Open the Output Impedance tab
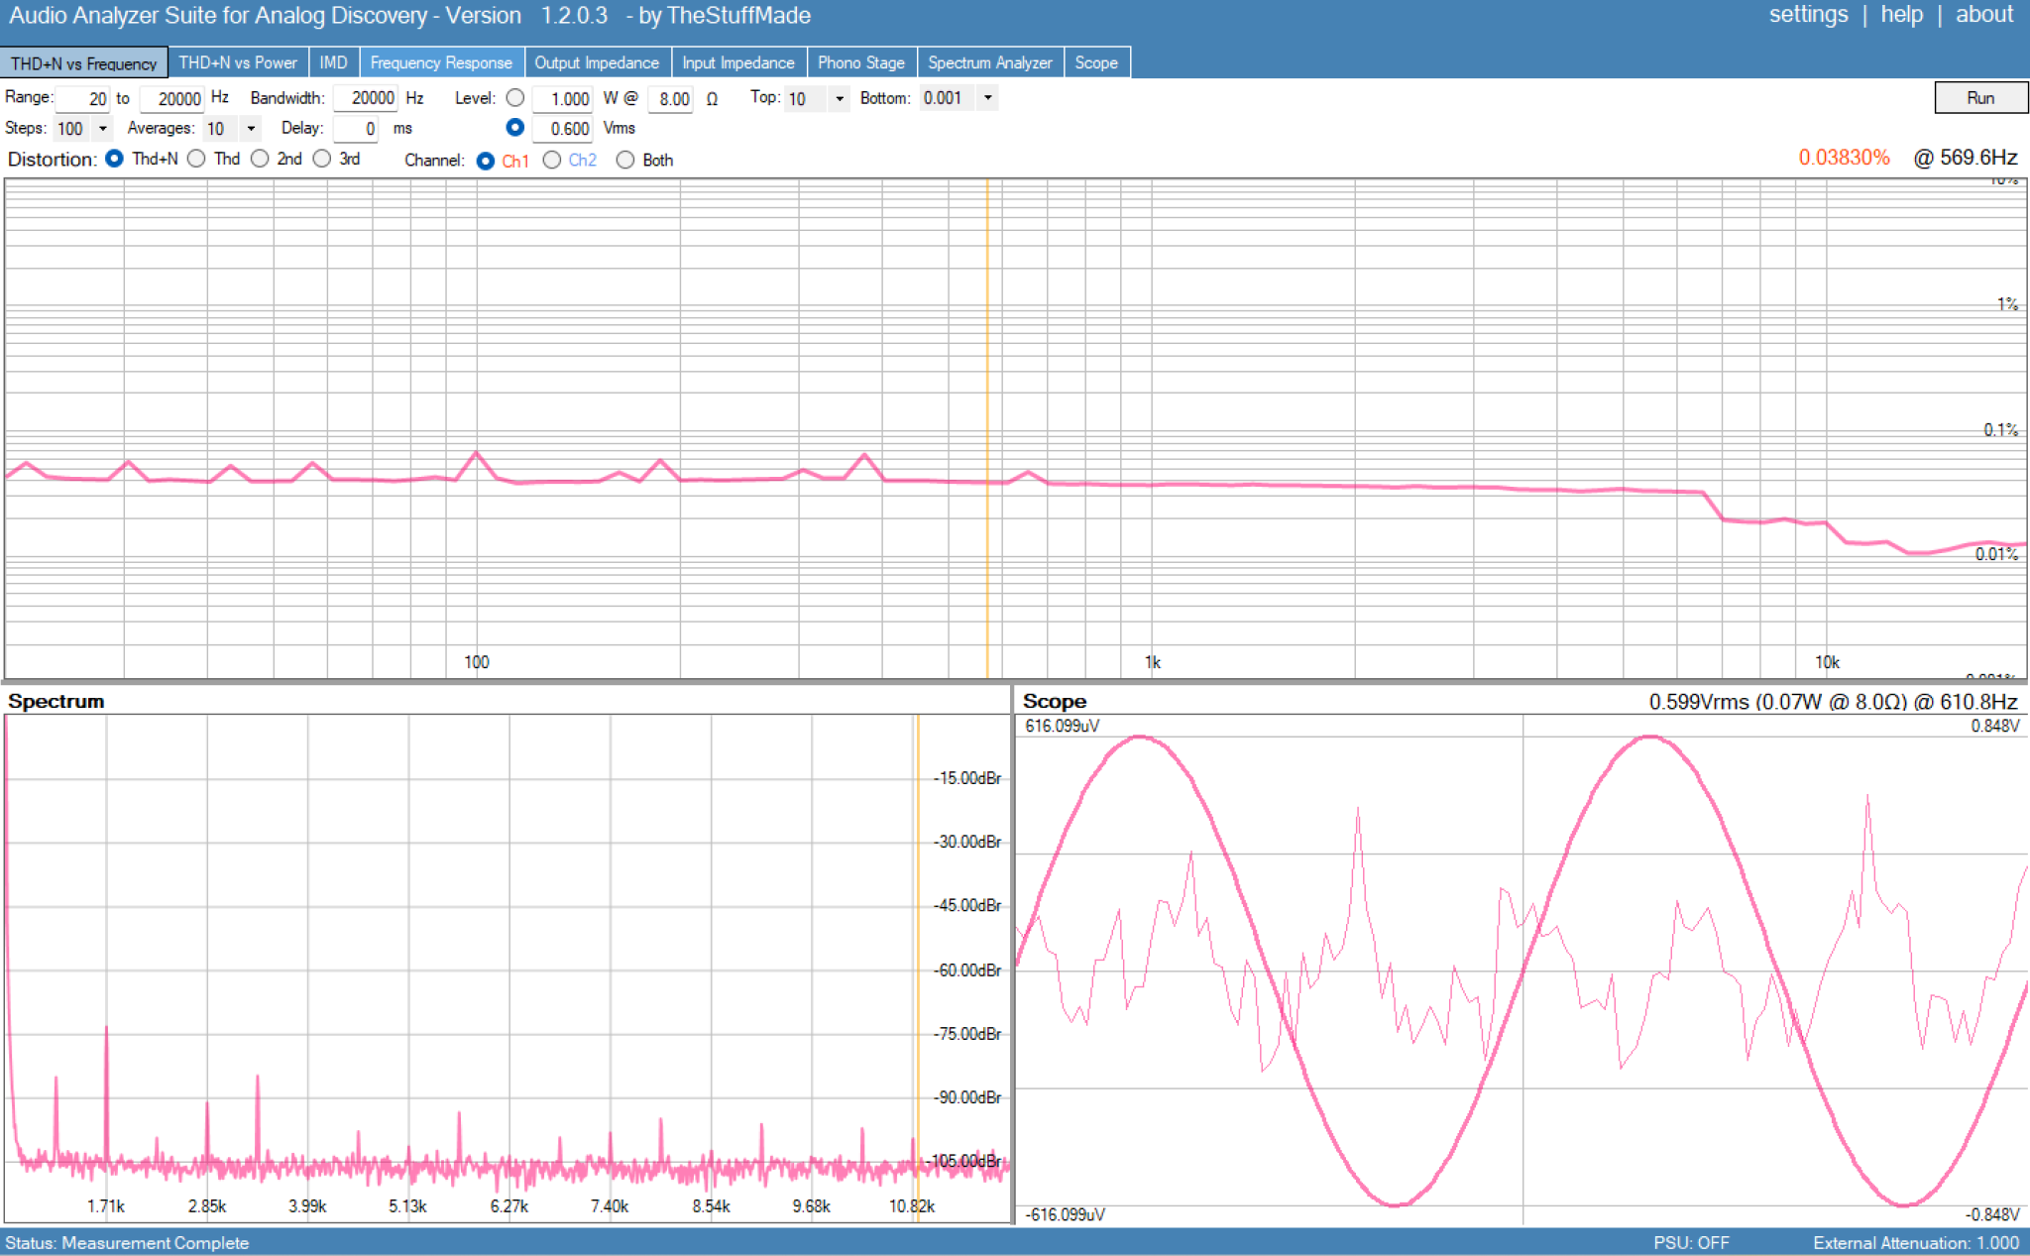This screenshot has height=1256, width=2030. (x=597, y=62)
